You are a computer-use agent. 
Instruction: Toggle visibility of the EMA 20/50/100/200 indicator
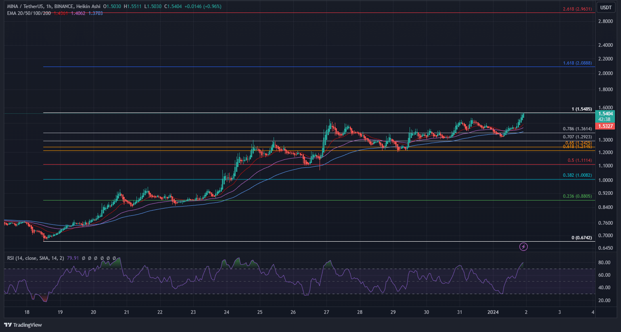click(x=28, y=13)
